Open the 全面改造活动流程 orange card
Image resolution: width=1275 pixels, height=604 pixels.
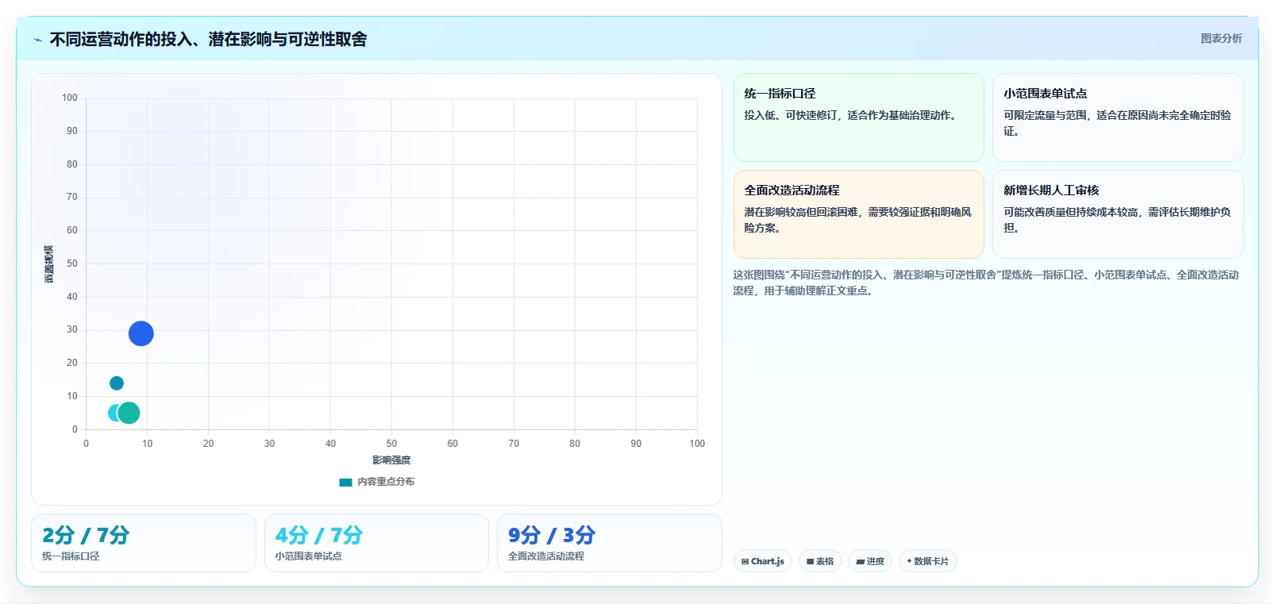tap(858, 214)
